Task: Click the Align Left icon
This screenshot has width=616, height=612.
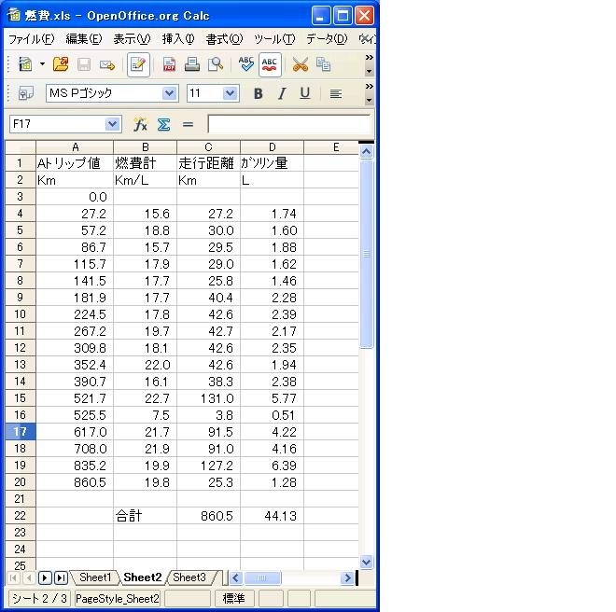Action: tap(335, 93)
